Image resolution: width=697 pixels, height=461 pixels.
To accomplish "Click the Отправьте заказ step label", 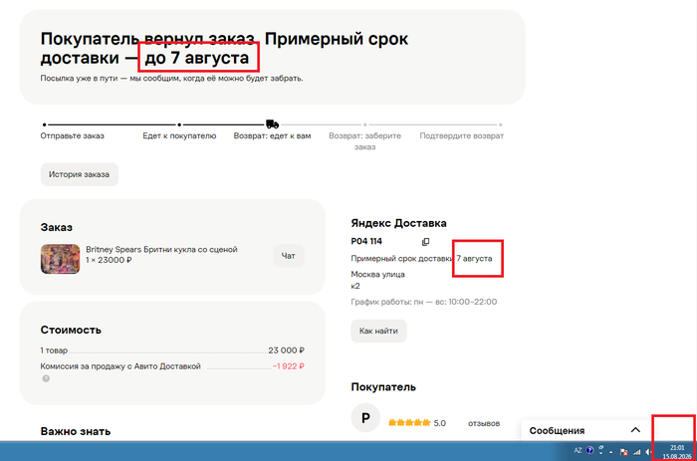I will click(72, 136).
